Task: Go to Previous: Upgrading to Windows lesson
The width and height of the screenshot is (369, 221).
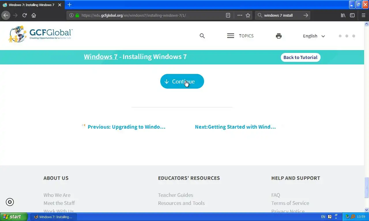Action: (126, 127)
